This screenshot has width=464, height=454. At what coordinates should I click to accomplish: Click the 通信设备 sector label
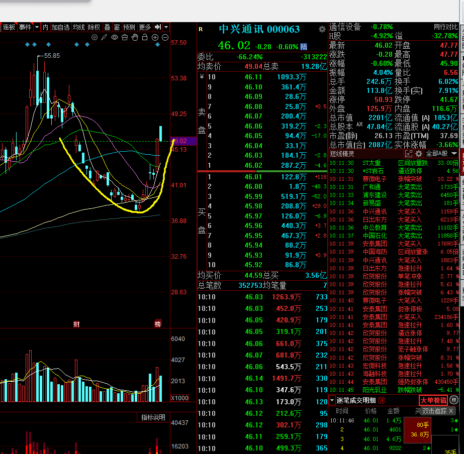[345, 27]
